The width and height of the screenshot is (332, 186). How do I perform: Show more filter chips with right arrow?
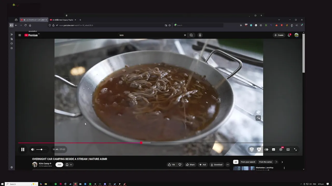click(x=282, y=162)
